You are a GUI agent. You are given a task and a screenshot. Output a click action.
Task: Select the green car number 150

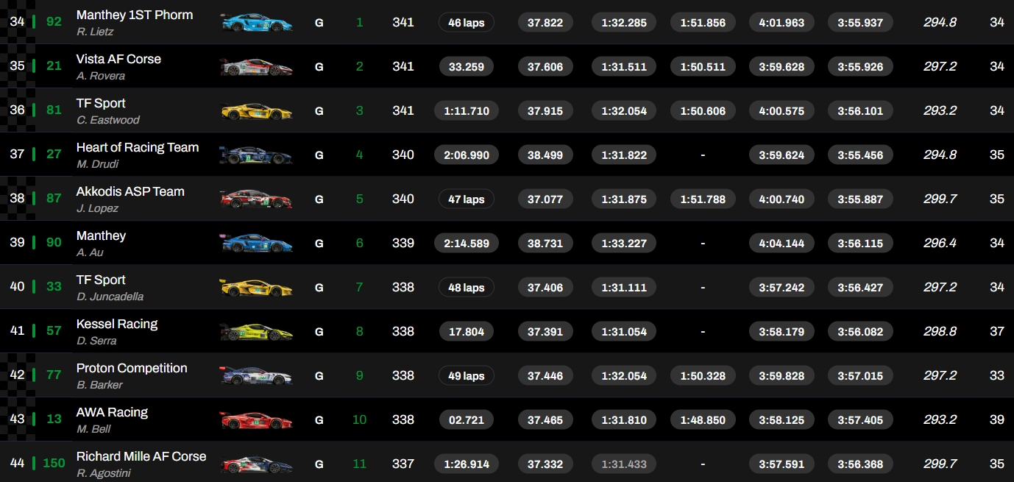tap(54, 464)
